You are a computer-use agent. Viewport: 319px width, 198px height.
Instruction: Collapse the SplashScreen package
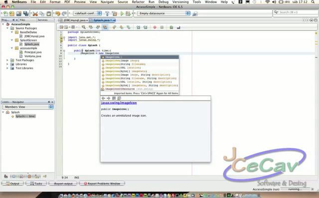pos(12,40)
